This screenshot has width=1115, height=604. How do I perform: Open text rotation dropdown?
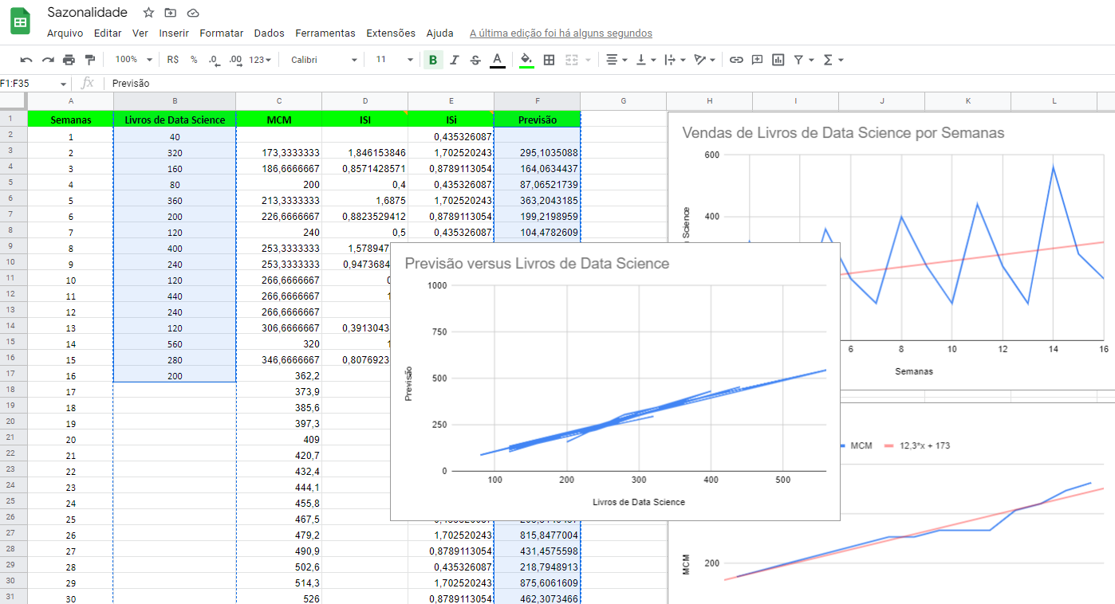point(704,60)
